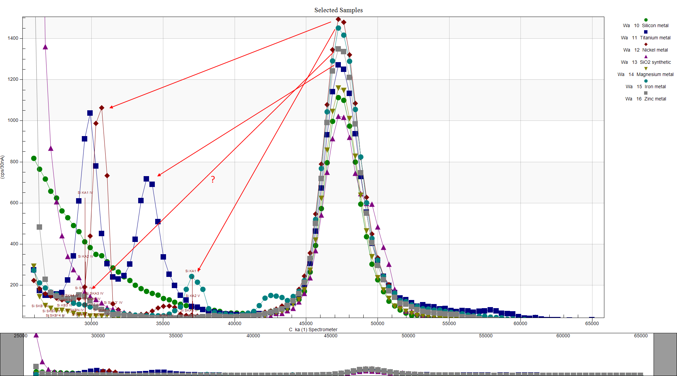Click right gray handle of range navigator

coord(665,354)
